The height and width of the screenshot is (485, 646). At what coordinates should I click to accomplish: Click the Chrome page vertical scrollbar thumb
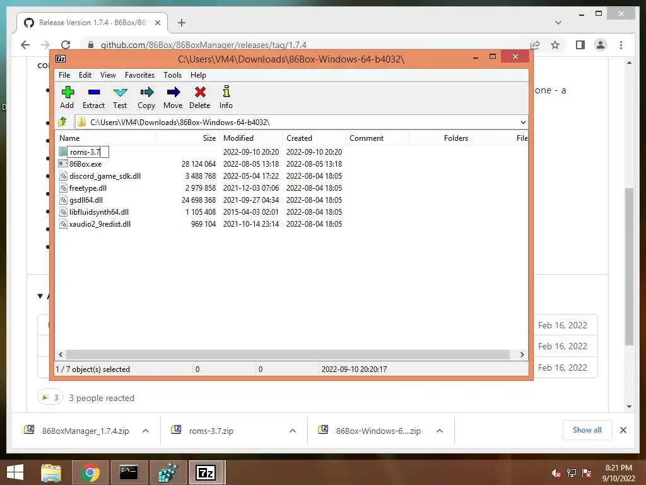point(629,266)
